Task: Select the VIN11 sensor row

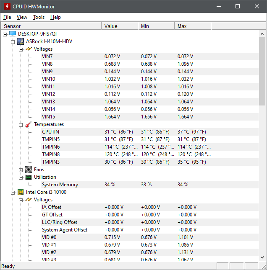Action: coord(150,87)
